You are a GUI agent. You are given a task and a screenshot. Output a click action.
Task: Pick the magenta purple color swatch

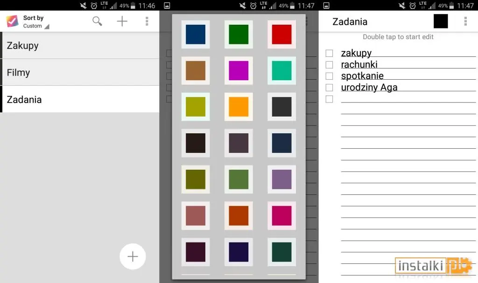coord(239,70)
